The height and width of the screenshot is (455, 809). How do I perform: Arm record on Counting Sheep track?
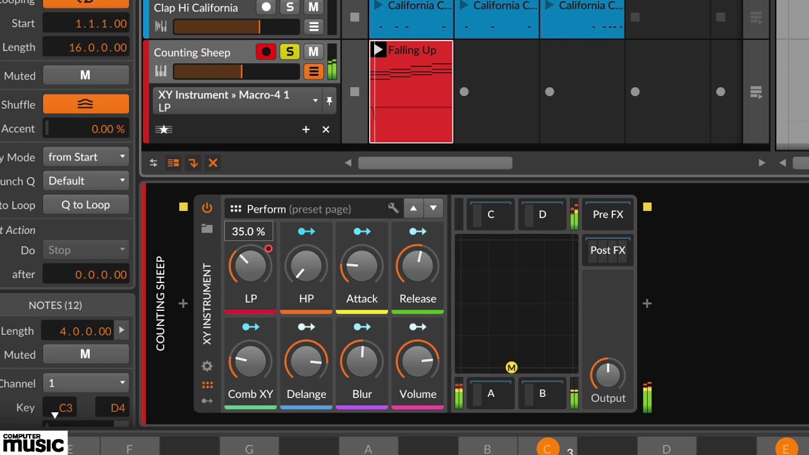coord(266,52)
